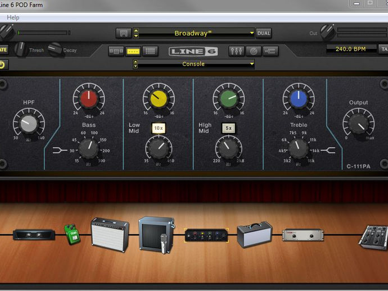Viewport: 388px width, 291px height.
Task: Select the black rack unit at chain start
Action: pos(34,235)
